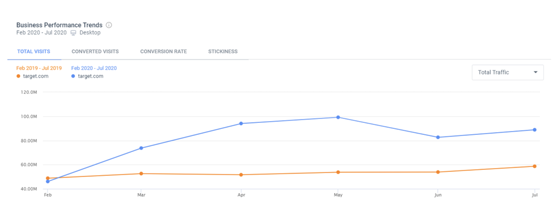
Task: Select the Conversion Rate tab
Action: [163, 52]
